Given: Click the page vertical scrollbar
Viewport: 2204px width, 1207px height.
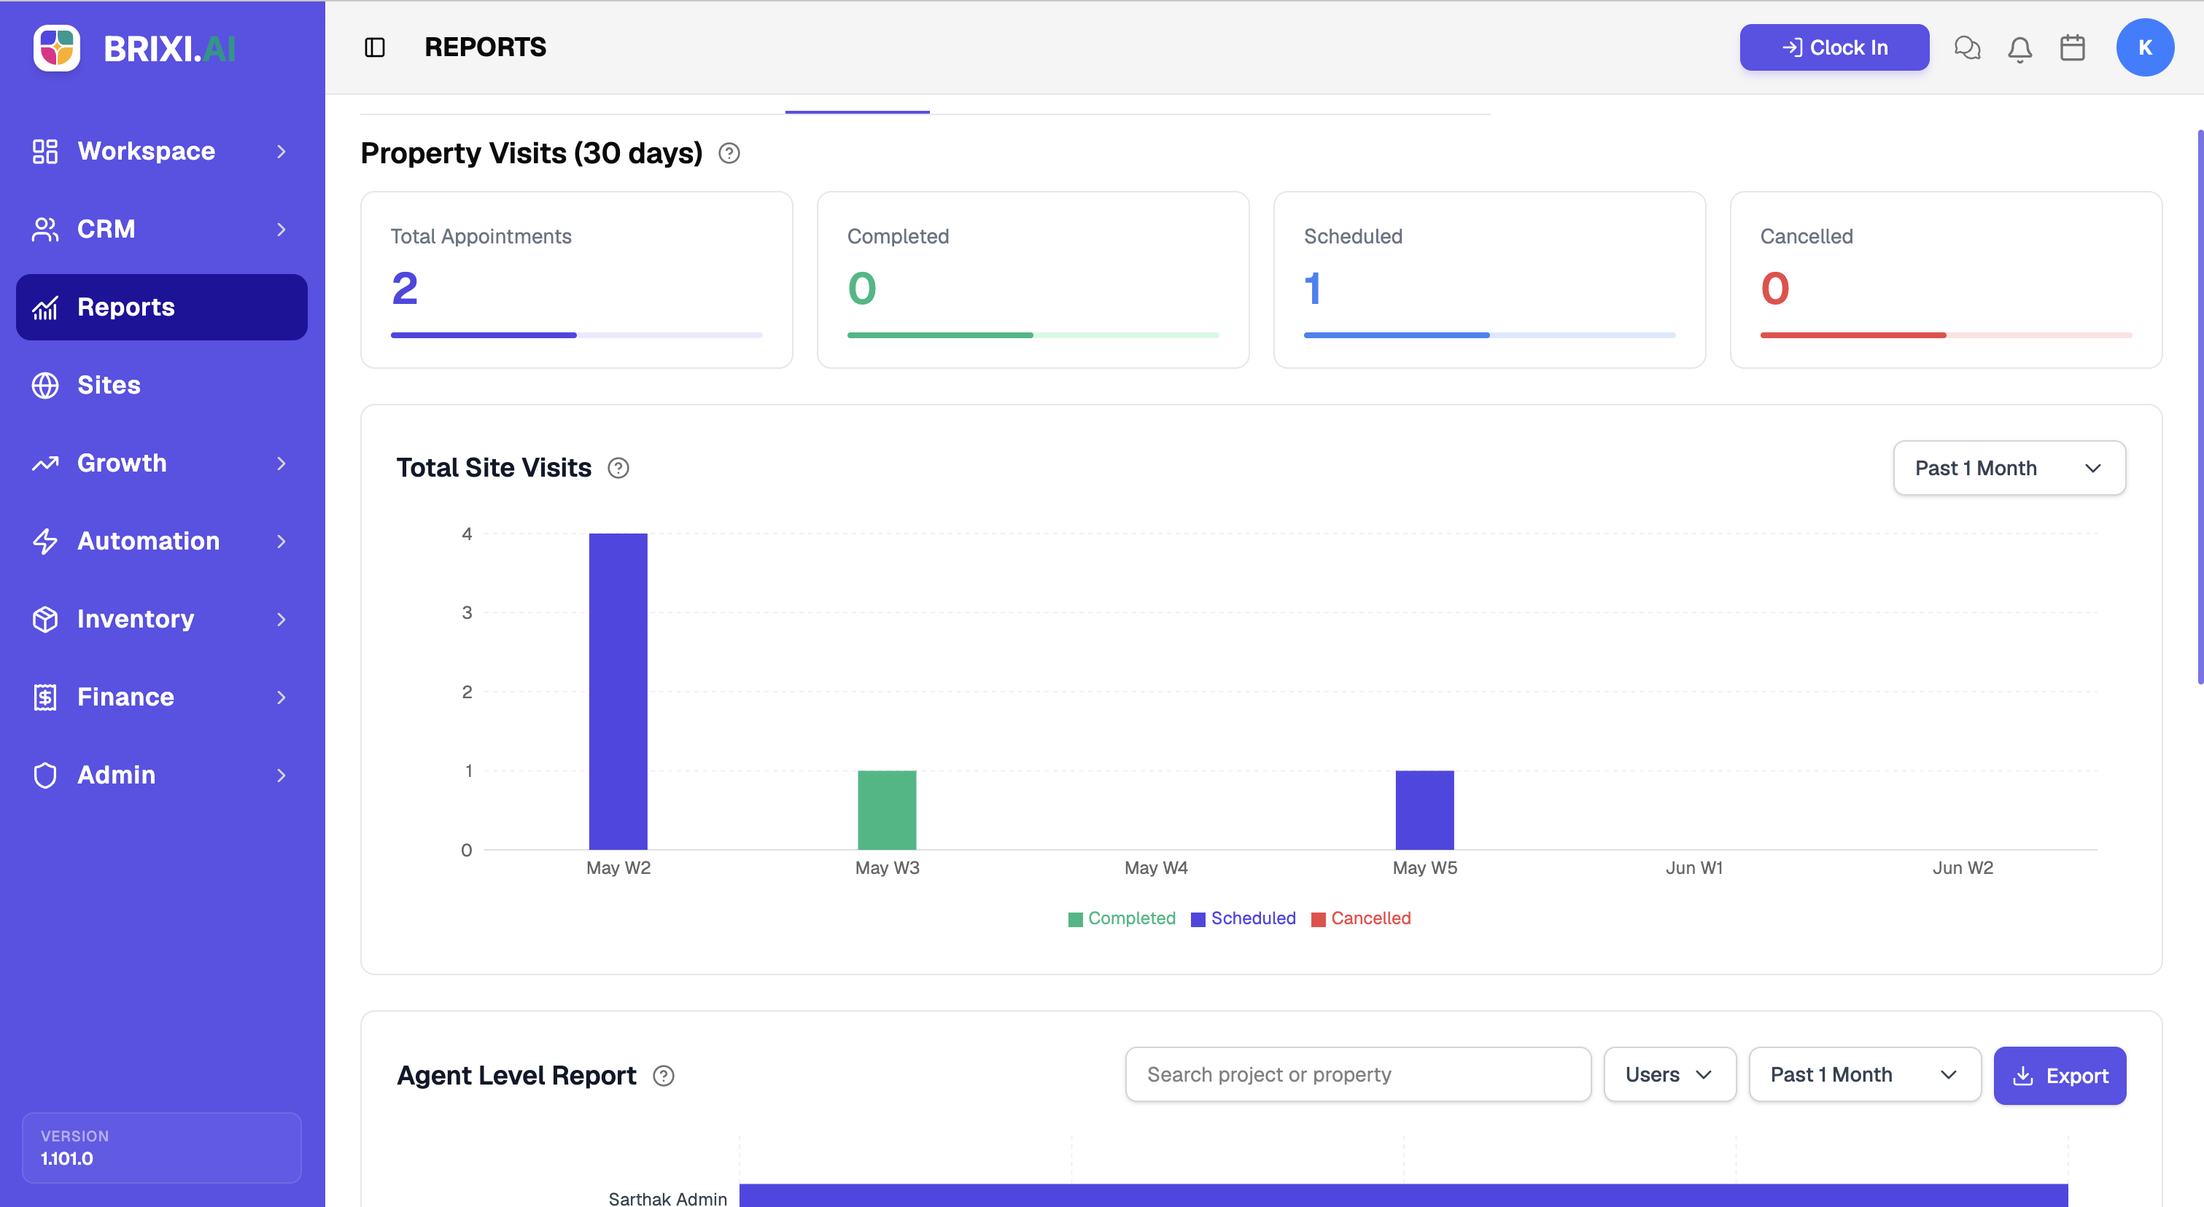Looking at the screenshot, I should [2199, 407].
